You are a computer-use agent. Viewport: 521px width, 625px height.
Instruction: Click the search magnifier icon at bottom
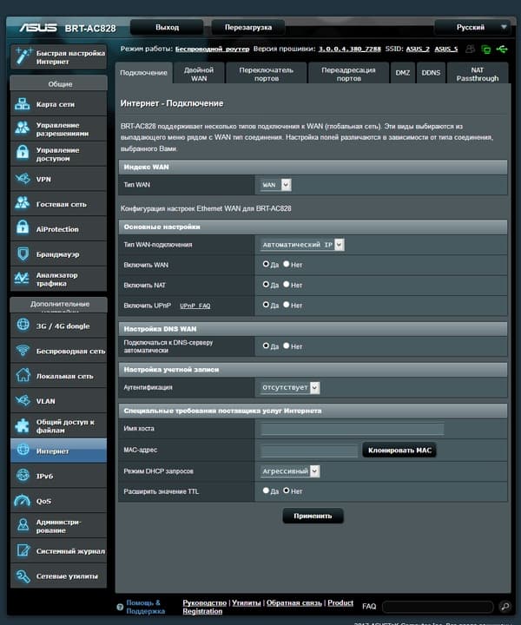click(505, 606)
